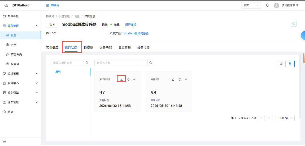Focus the 请输入名称 search field
Viewport: 305px width, 146px height.
121,63
